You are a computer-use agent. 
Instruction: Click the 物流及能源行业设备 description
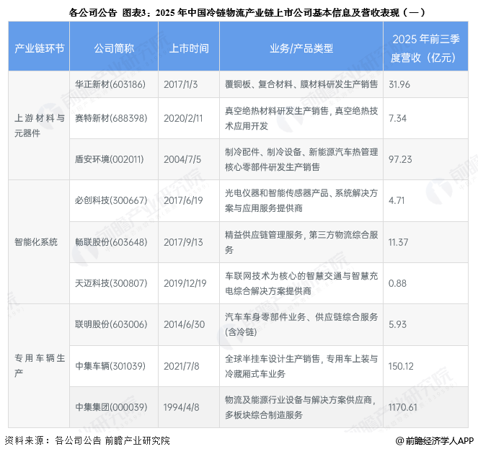coord(301,407)
